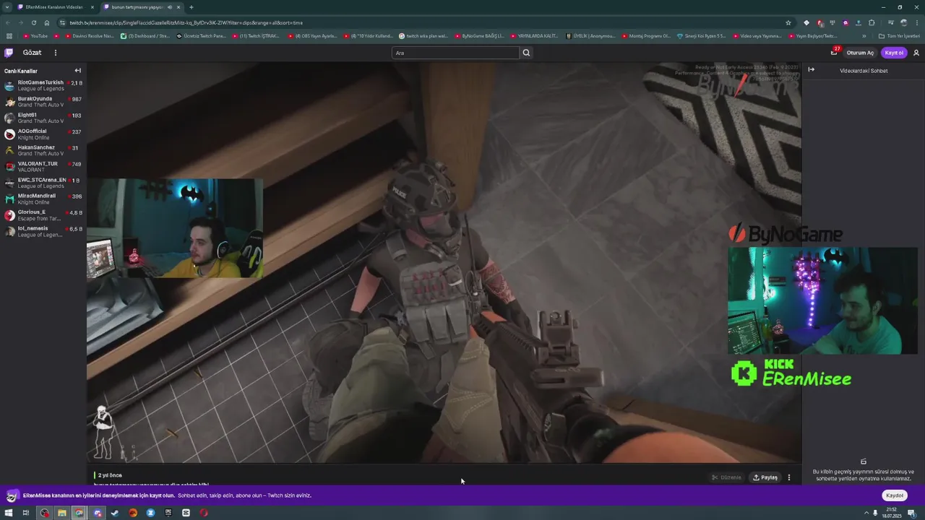Open the user profile icon in header
This screenshot has height=520, width=925.
coord(916,53)
